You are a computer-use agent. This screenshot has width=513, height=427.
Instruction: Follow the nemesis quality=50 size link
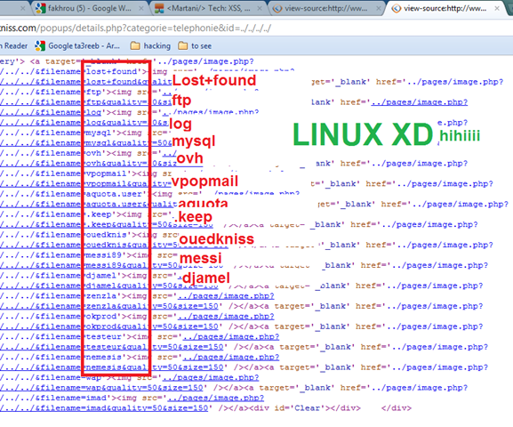(111, 367)
